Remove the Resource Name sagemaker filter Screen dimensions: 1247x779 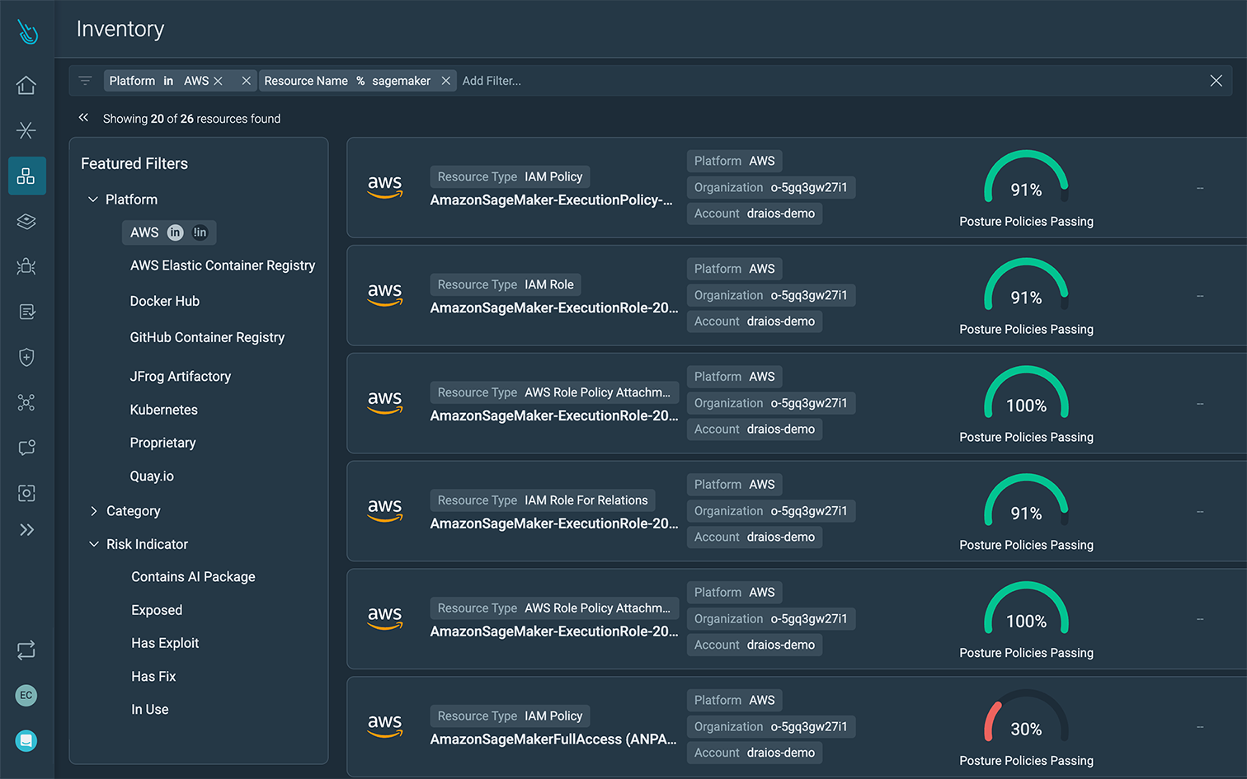445,81
